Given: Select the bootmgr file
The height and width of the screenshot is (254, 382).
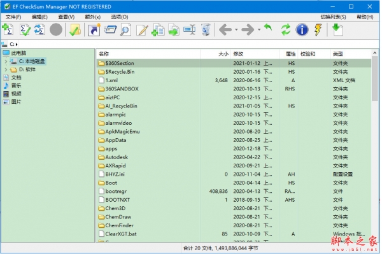Looking at the screenshot, I should [x=234, y=191].
